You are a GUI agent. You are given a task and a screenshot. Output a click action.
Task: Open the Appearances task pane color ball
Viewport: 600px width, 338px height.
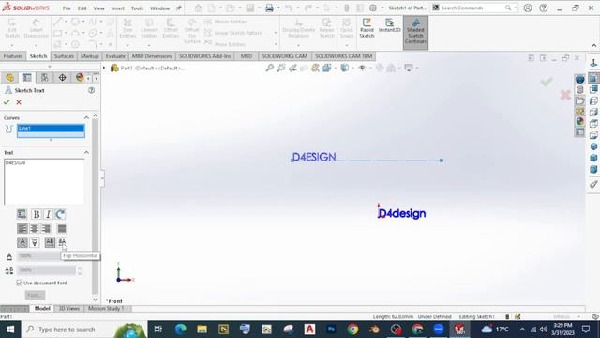[579, 121]
